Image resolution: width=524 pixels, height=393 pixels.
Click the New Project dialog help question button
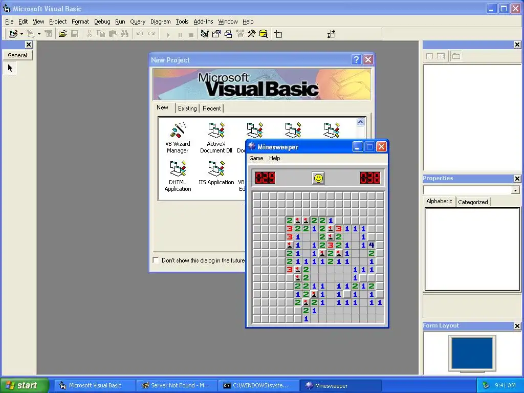(x=356, y=60)
